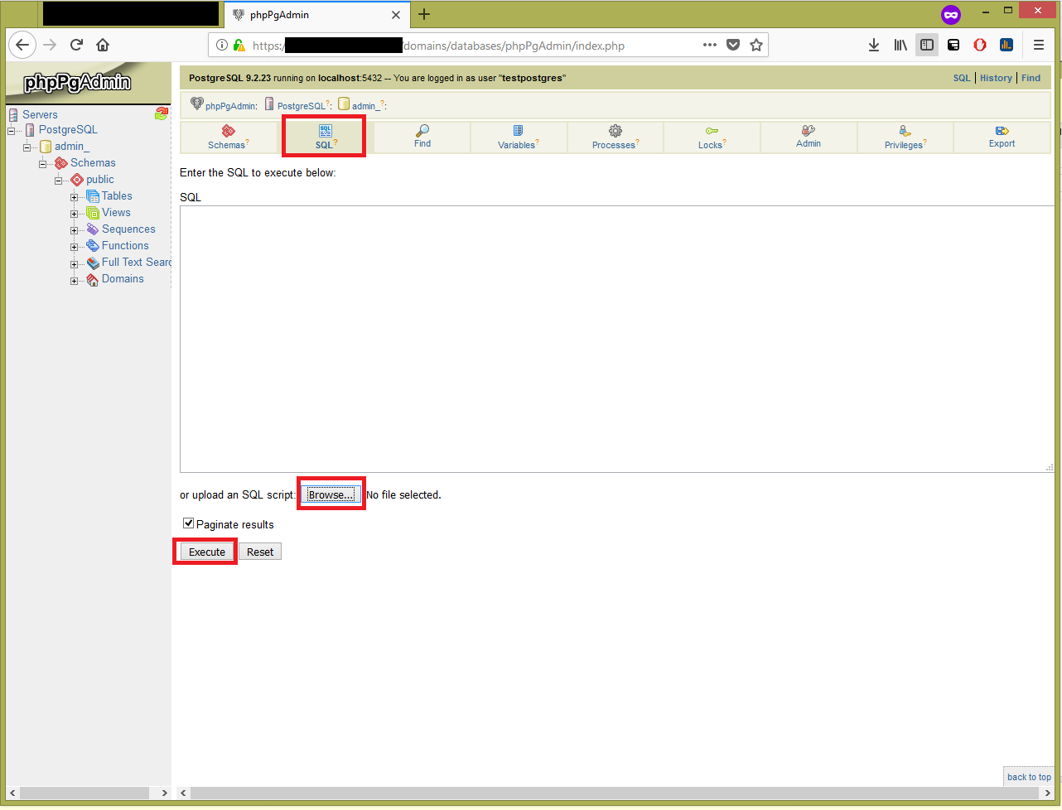Expand the Tables tree node

(75, 197)
